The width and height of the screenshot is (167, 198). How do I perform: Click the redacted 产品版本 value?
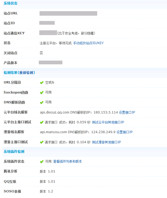coord(51,62)
